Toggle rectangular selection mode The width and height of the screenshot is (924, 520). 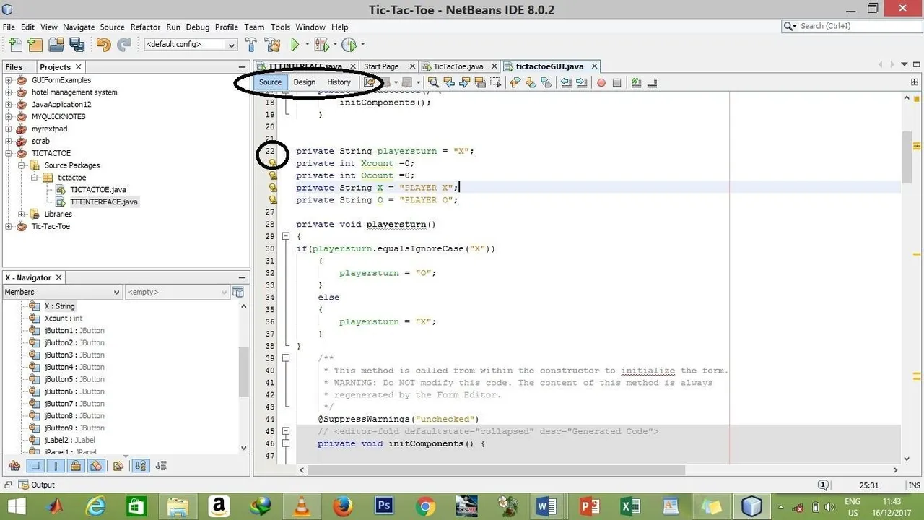coord(495,82)
